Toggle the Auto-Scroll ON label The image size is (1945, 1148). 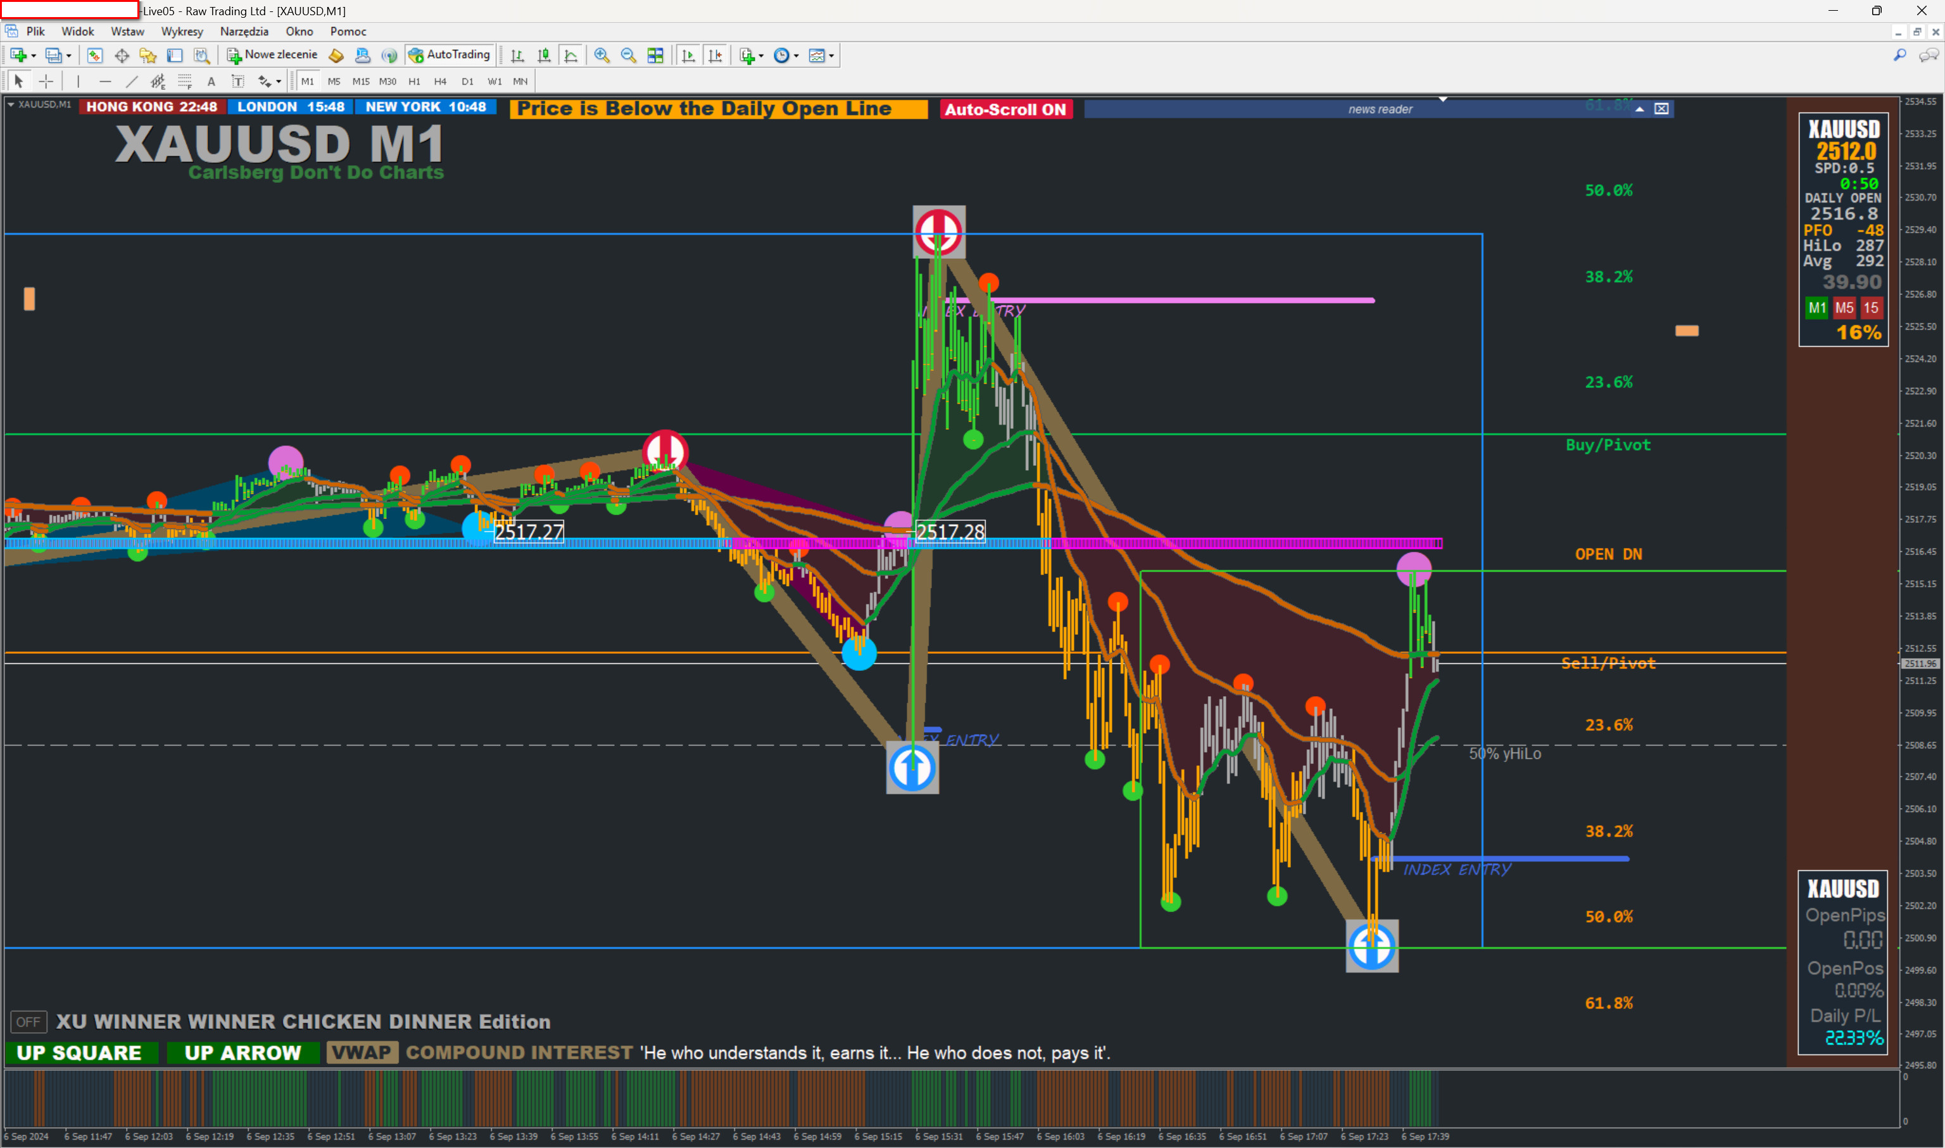1005,109
